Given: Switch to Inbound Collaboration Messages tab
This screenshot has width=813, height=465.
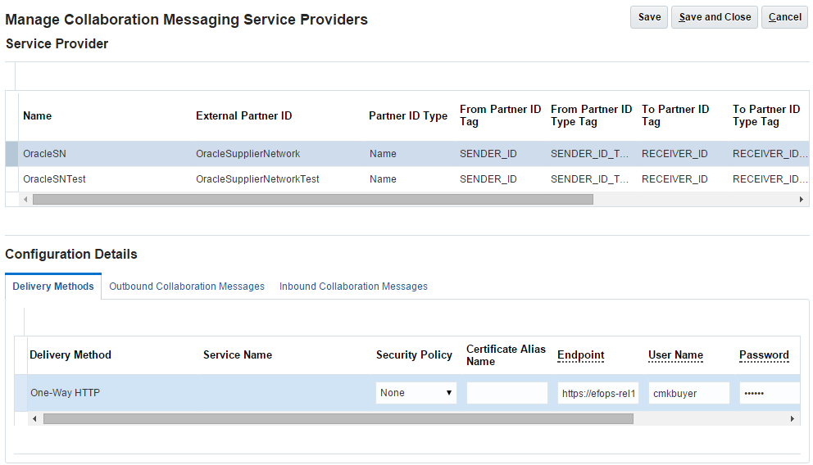Looking at the screenshot, I should pyautogui.click(x=353, y=287).
